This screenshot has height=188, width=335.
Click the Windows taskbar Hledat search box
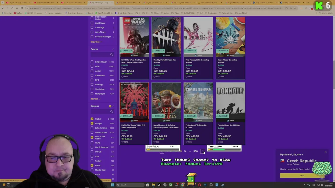tap(130, 185)
